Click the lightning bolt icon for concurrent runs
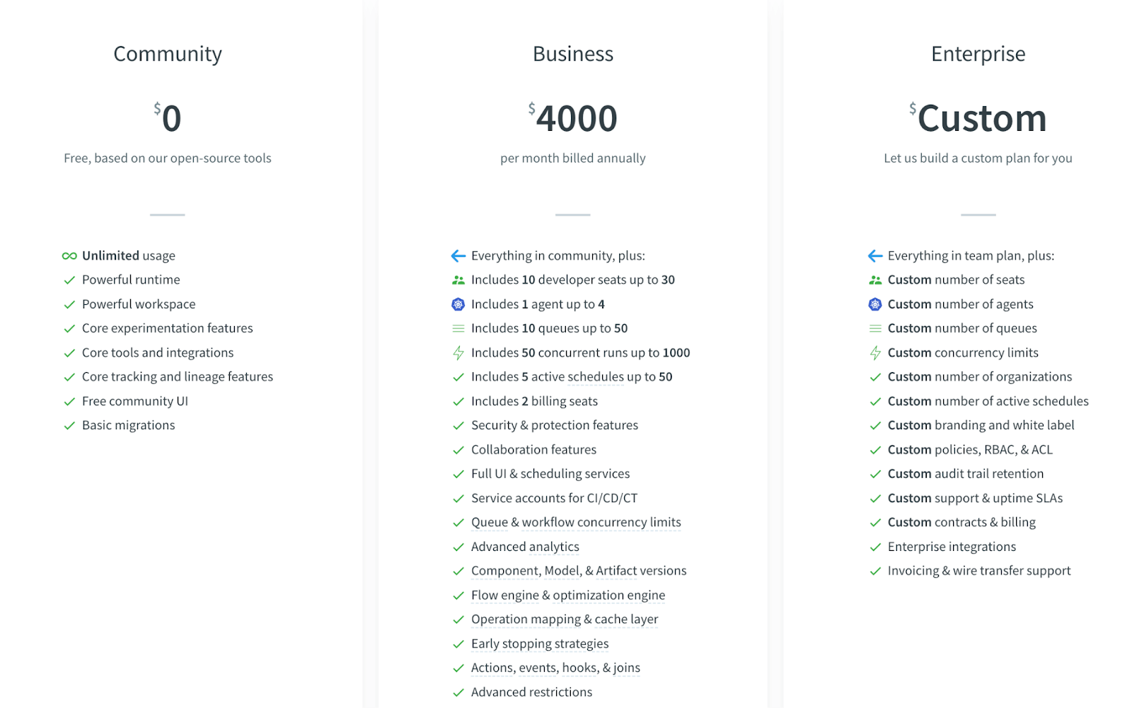Viewport: 1132px width, 708px height. 458,353
